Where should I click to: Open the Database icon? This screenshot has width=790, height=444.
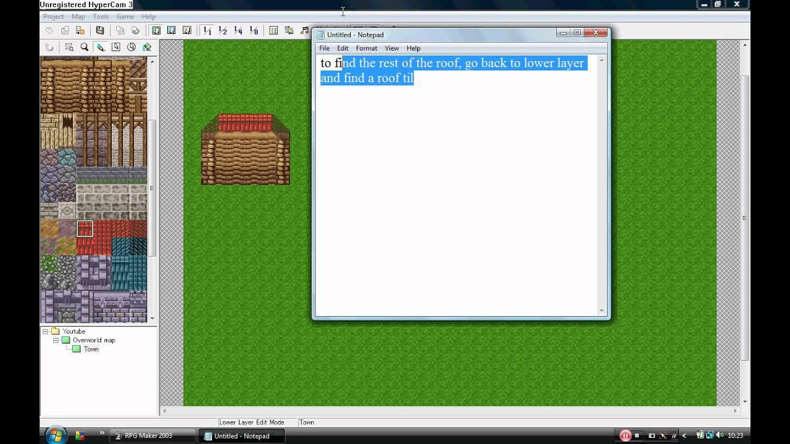pos(273,30)
